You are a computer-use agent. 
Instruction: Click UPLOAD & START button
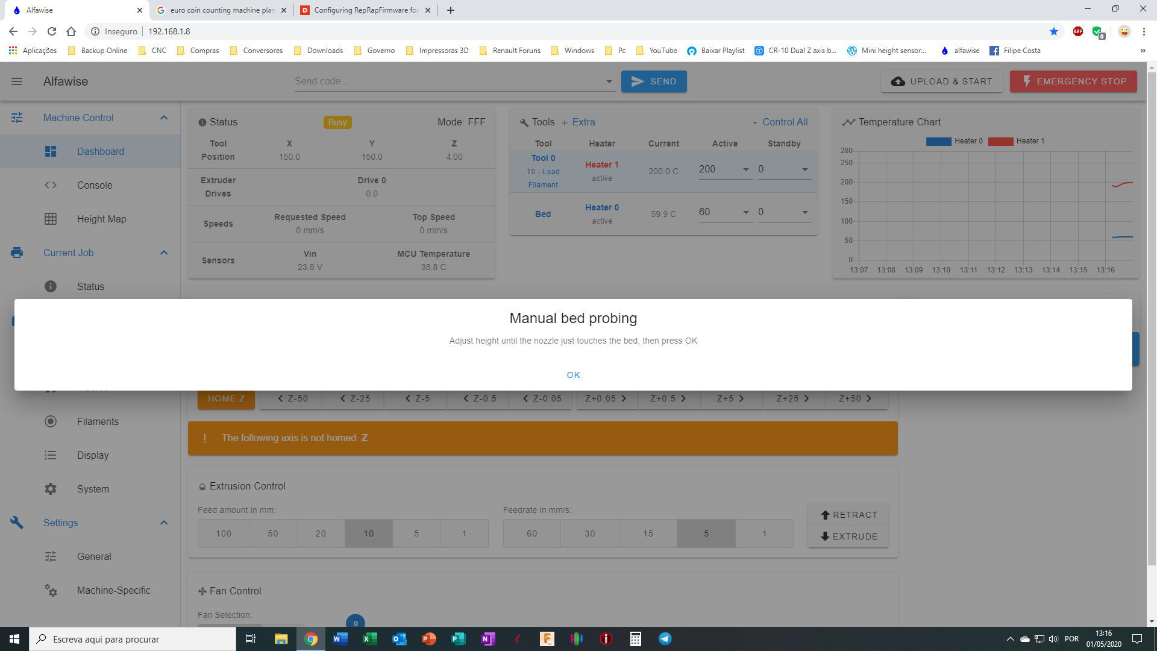point(941,81)
